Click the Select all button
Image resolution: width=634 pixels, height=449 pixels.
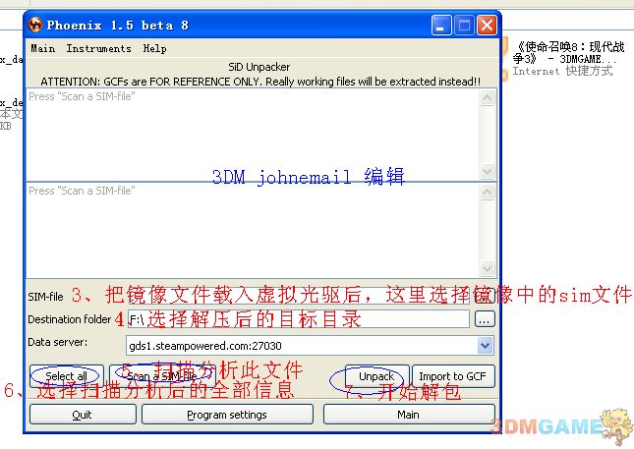(x=67, y=376)
